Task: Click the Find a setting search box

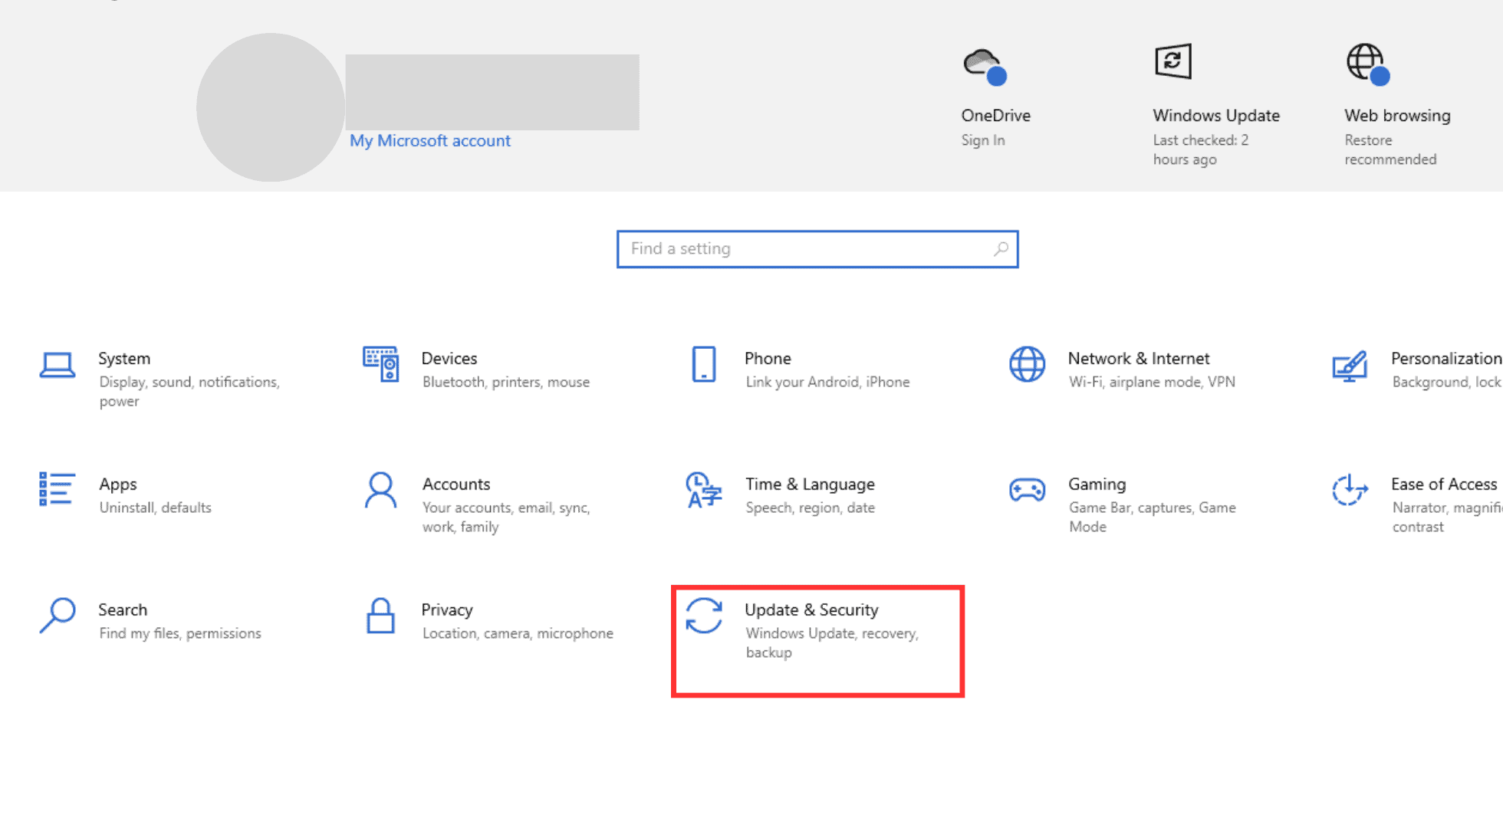Action: [805, 249]
